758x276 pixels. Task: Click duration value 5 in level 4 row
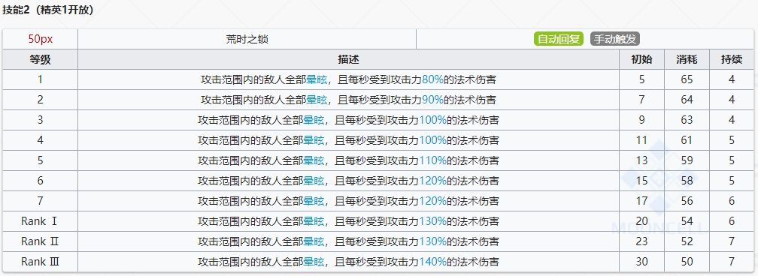click(732, 140)
